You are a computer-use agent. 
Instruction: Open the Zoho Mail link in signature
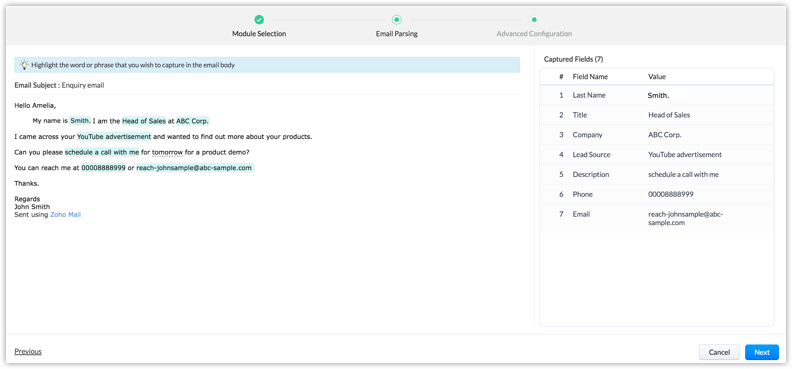pos(65,215)
